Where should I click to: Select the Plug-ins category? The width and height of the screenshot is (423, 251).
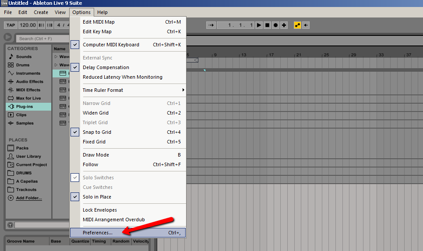[28, 107]
